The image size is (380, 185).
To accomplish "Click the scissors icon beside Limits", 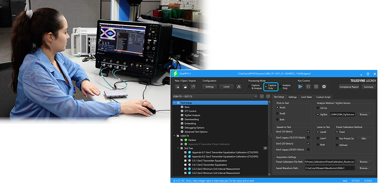I will click(x=239, y=87).
